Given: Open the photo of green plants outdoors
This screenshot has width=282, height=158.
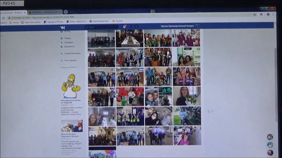Looking at the screenshot, I should (187, 116).
